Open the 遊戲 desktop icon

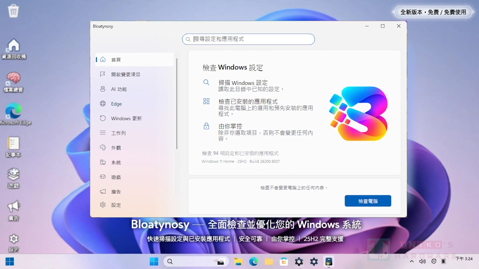coord(13,178)
